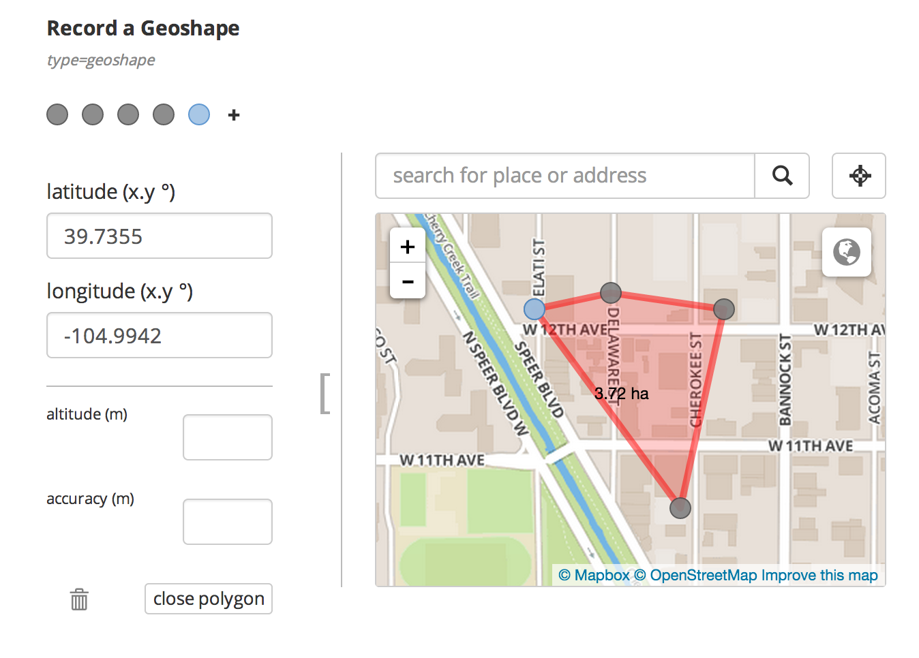Screen dimensions: 919x658
Task: Select the first gray point dot
Action: point(57,114)
